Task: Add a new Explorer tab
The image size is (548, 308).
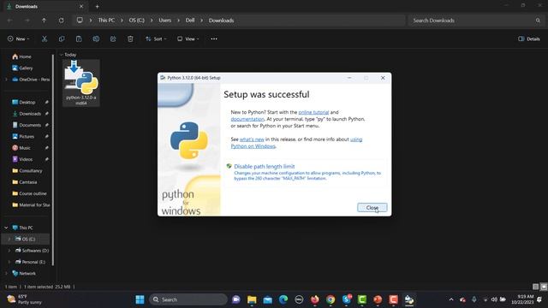Action: click(97, 6)
